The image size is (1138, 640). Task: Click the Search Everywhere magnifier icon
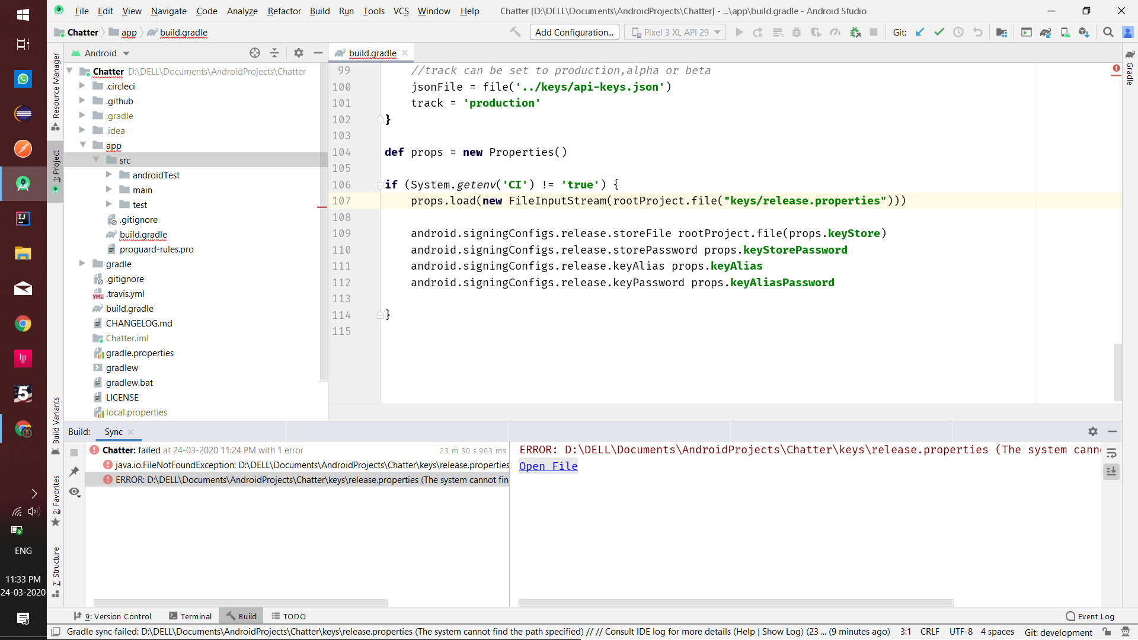1108,32
